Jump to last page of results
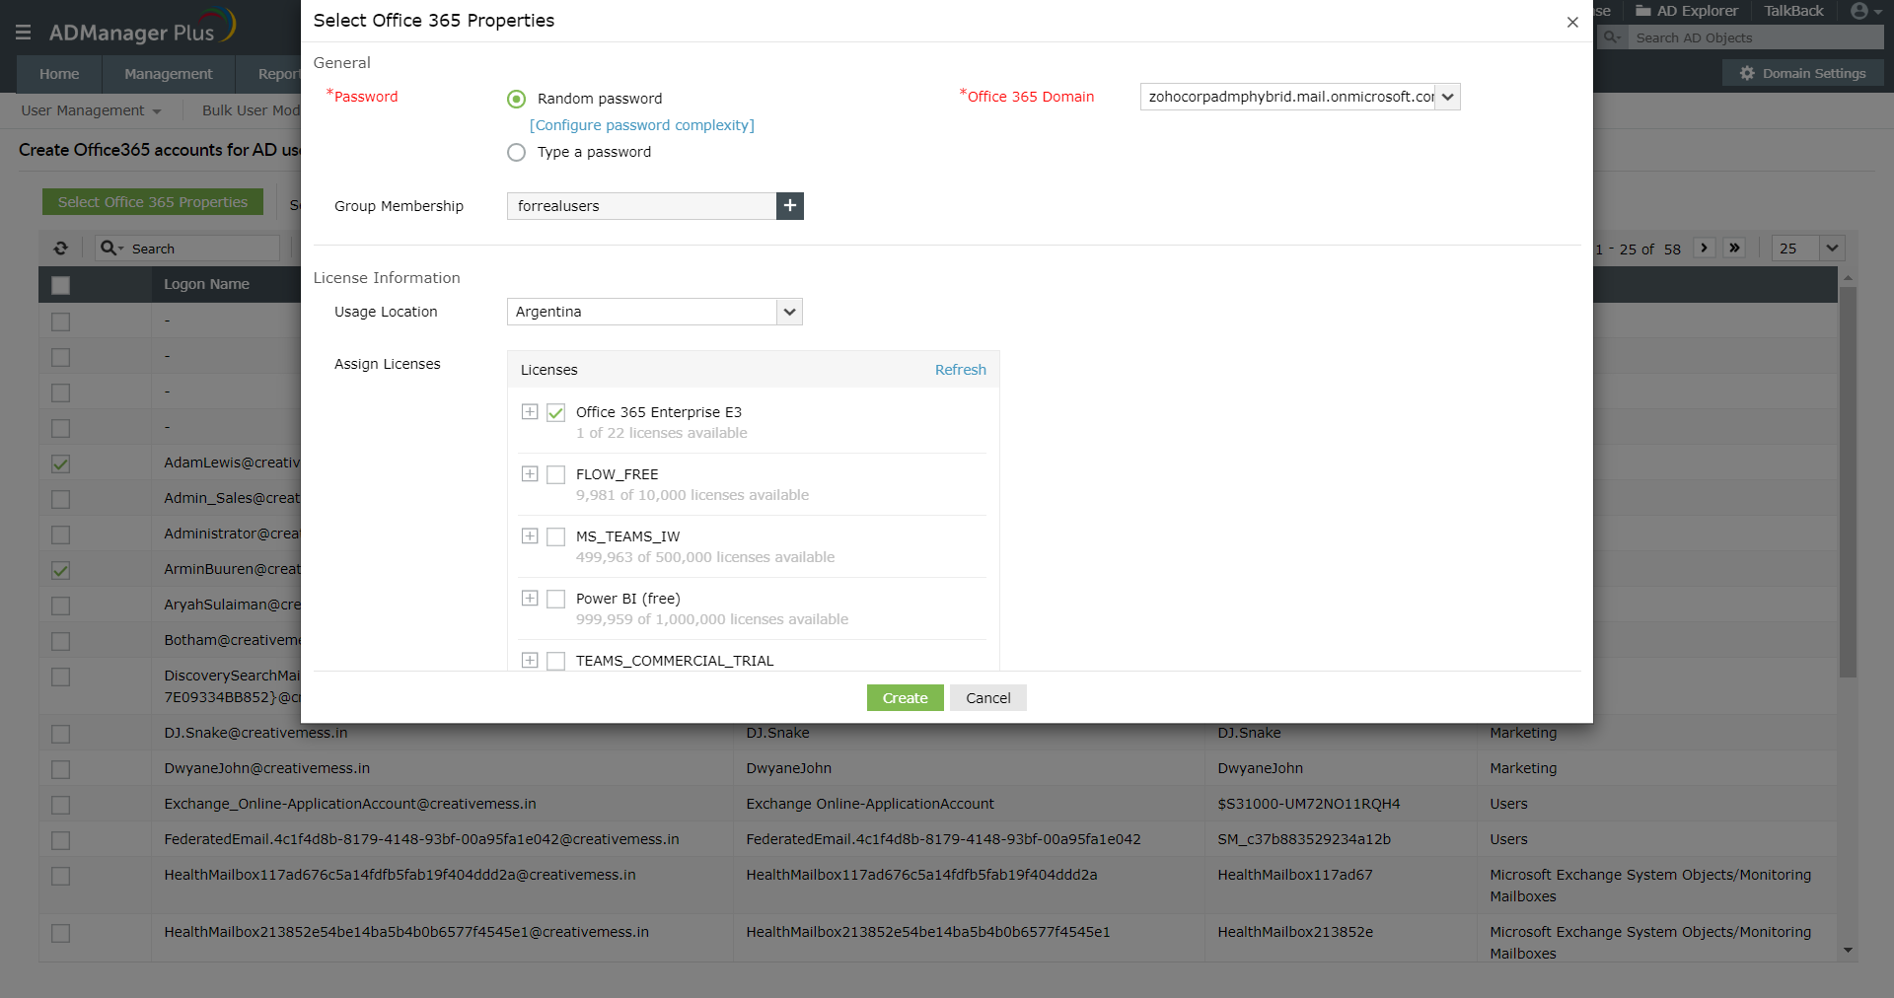 [1734, 248]
